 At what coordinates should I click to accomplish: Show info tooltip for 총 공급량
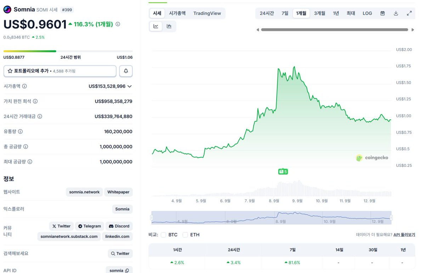click(25, 147)
